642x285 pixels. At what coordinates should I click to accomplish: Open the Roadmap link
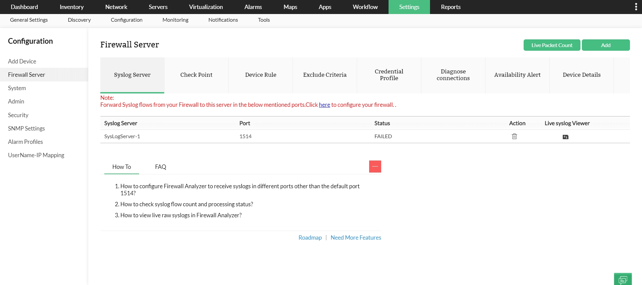[310, 238]
